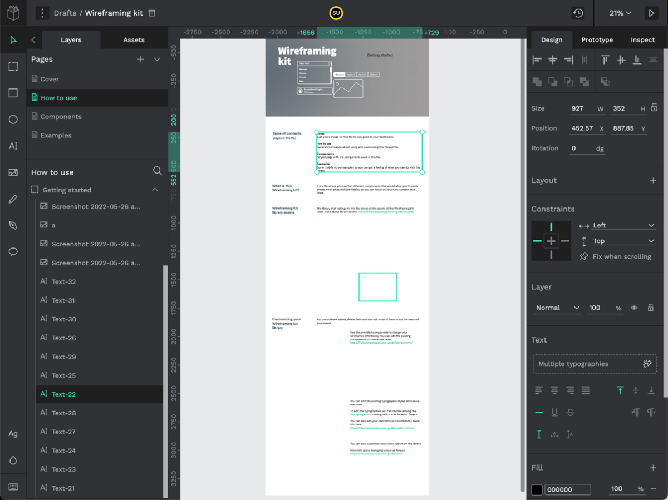Switch to the Prototype tab
668x500 pixels.
597,40
